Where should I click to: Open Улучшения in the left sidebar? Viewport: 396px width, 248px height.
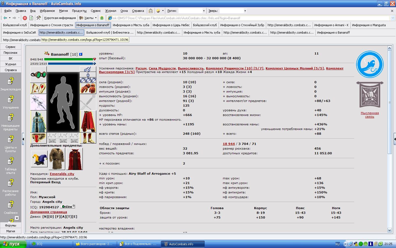[10, 102]
